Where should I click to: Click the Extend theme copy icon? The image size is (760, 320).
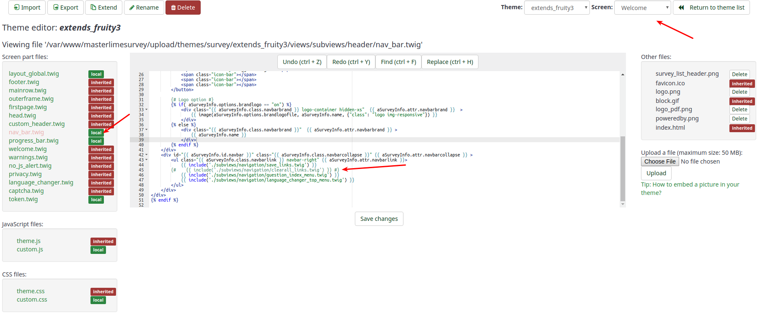coord(93,8)
